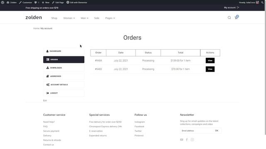The width and height of the screenshot is (266, 149).
Task: Click Logout in account sidebar
Action: coord(64,93)
